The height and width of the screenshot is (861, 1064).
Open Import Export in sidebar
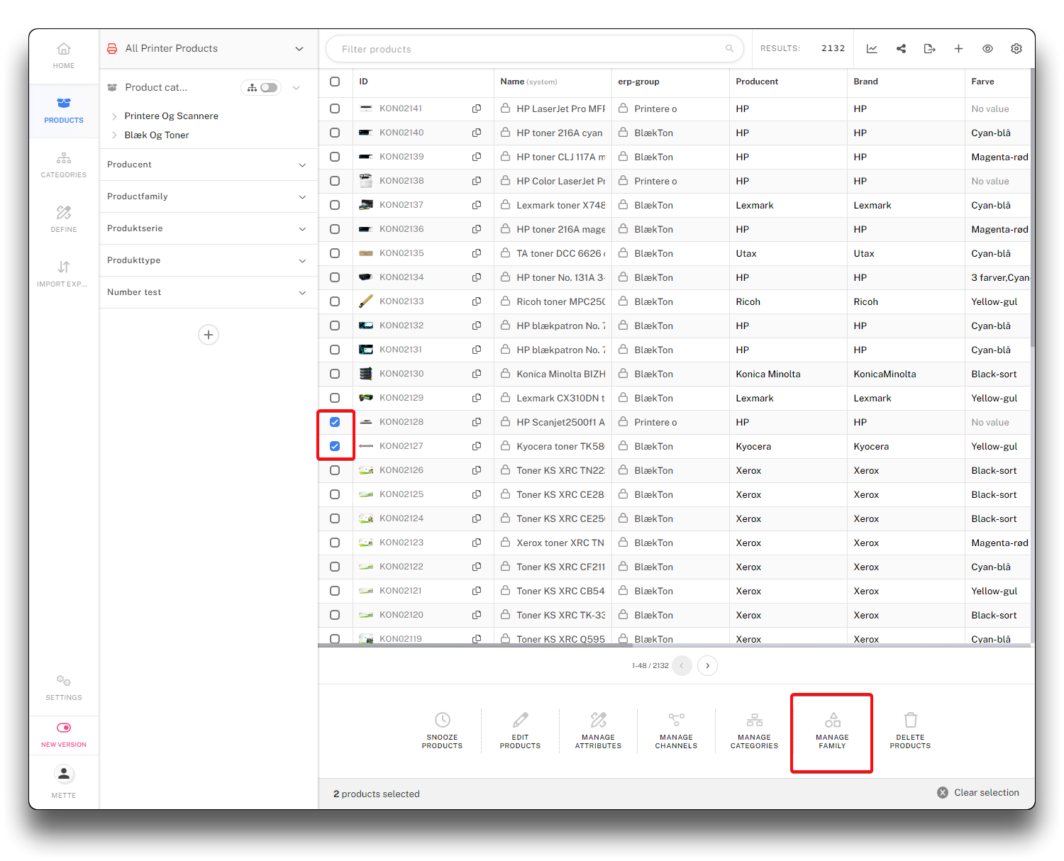[64, 274]
